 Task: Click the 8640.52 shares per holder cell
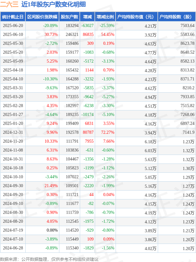point(187,52)
